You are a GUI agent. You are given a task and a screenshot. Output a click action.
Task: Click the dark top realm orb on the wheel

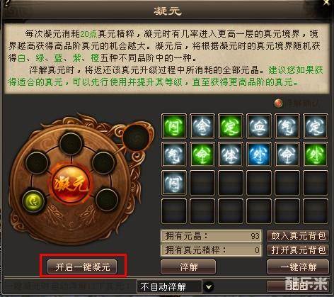[x=71, y=143]
